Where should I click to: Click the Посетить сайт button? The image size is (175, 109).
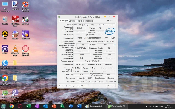(108, 25)
